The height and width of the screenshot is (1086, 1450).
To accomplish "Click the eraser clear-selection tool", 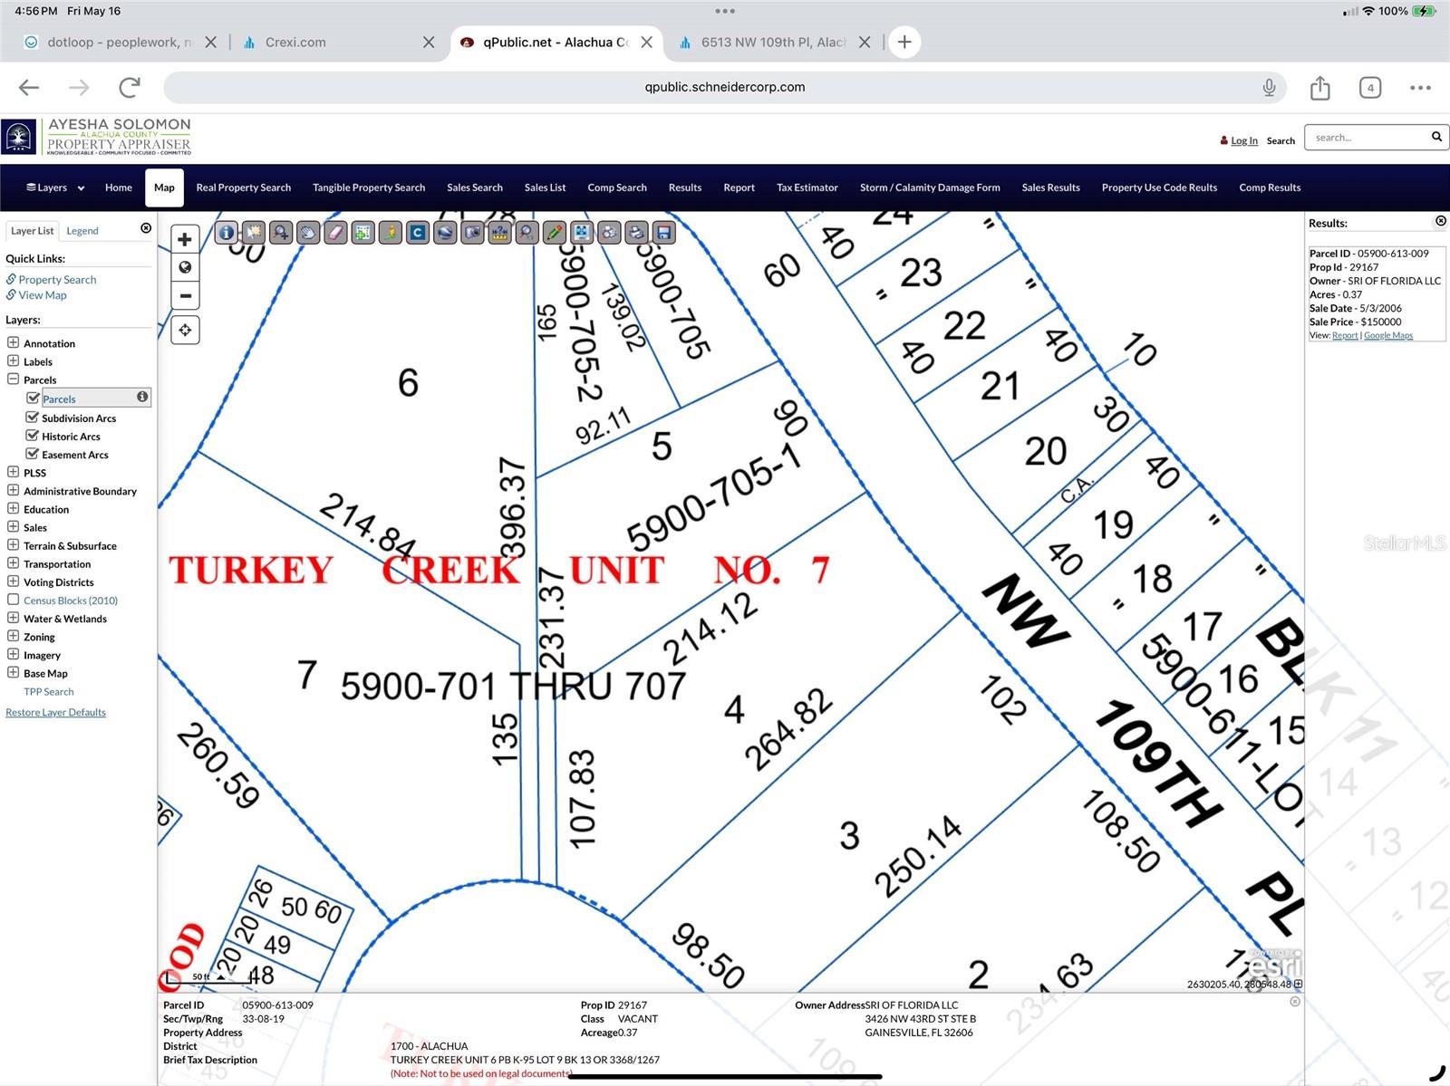I will pyautogui.click(x=335, y=233).
